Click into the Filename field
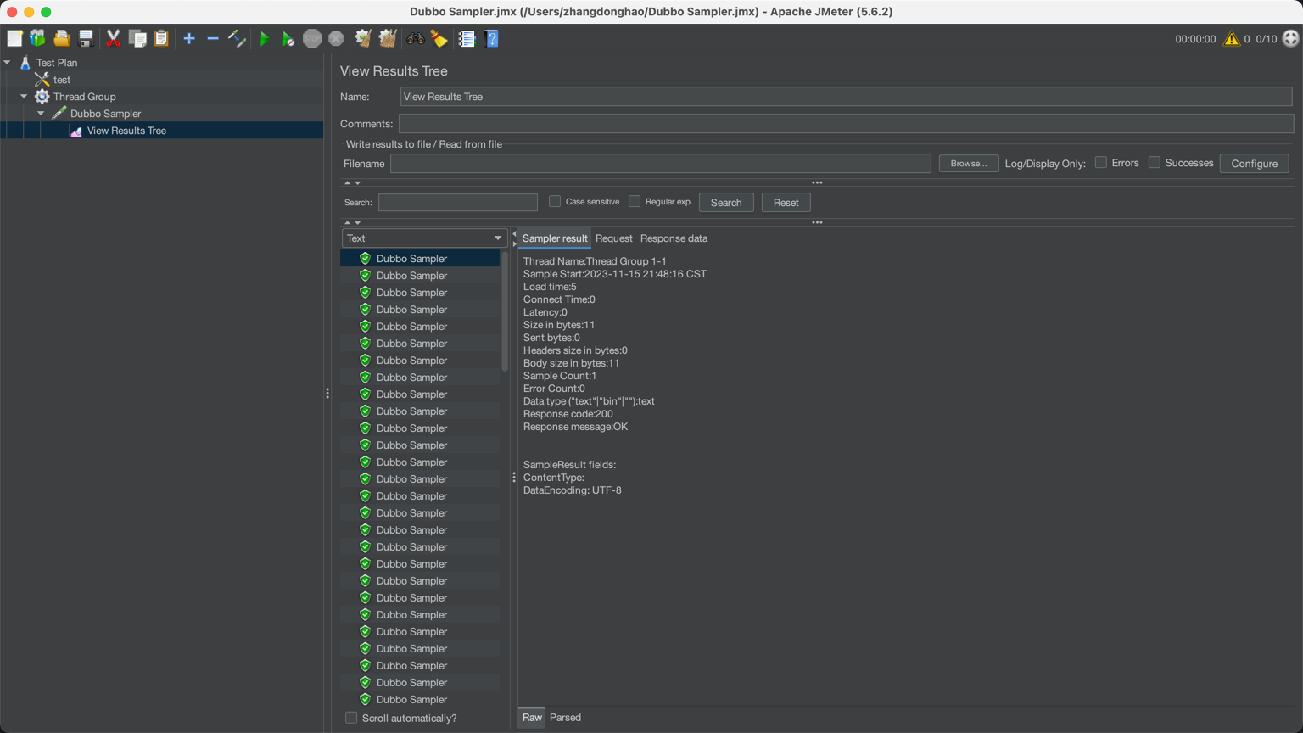This screenshot has height=733, width=1303. tap(660, 163)
